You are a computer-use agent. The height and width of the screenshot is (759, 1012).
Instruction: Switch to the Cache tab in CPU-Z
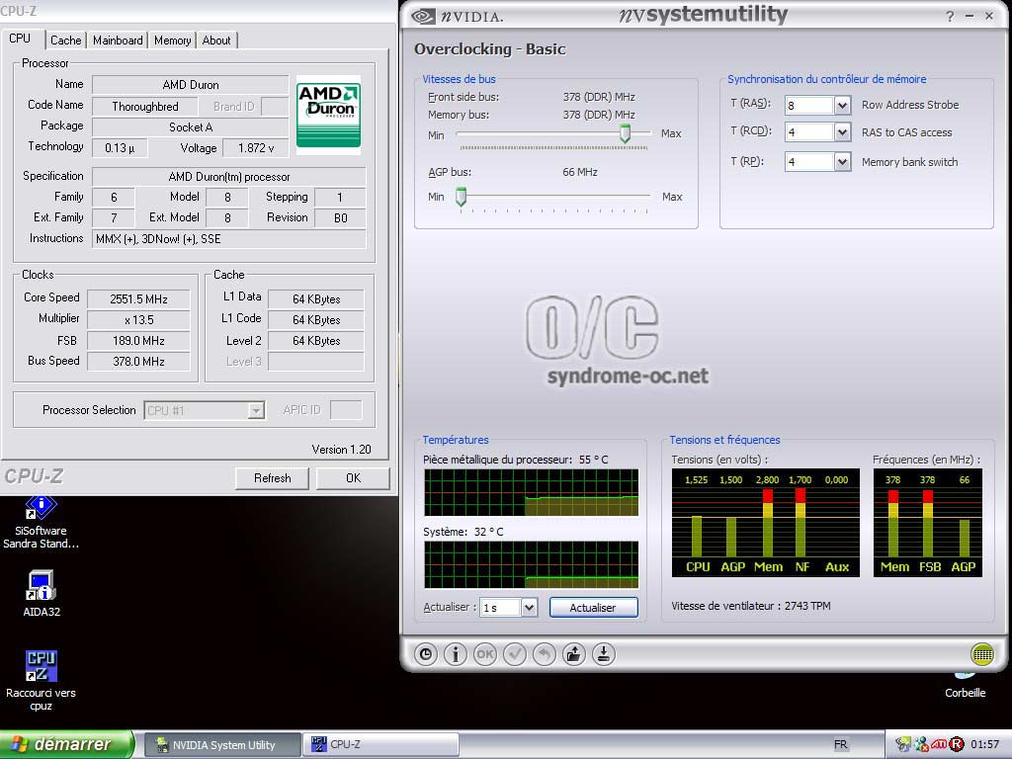[66, 40]
